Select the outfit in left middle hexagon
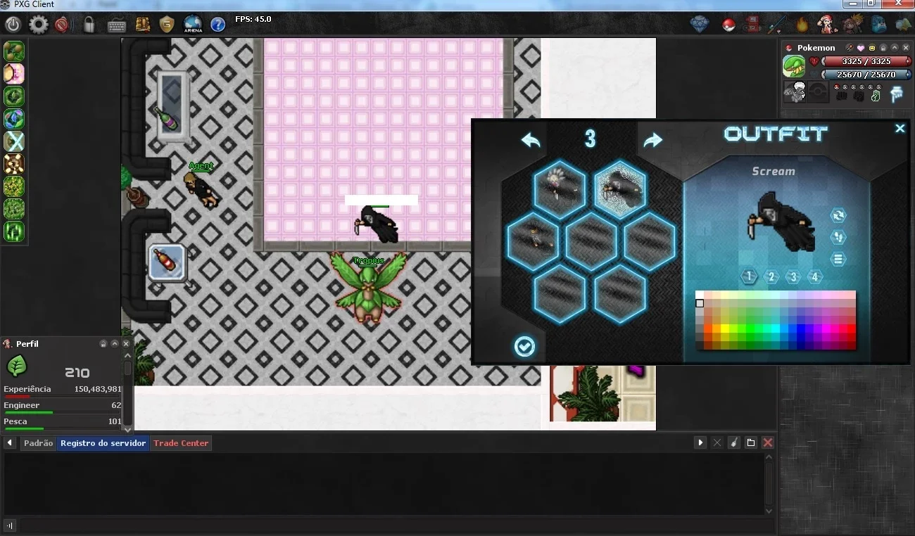 (532, 241)
